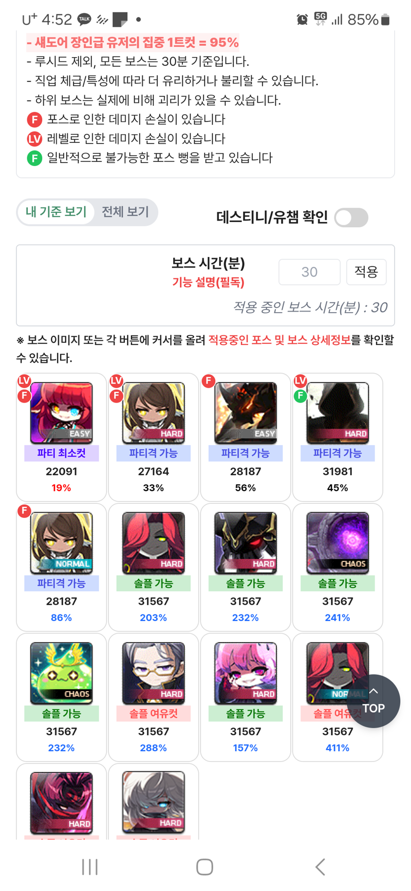Focus the boss time input showing 30

(309, 271)
